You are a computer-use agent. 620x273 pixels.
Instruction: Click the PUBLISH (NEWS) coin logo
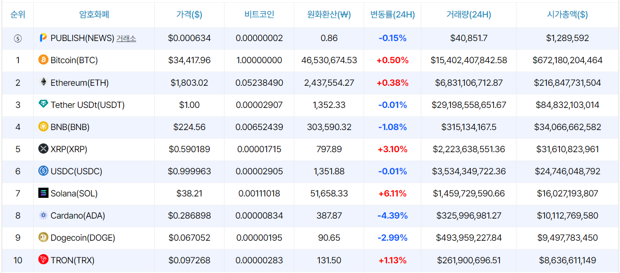pyautogui.click(x=43, y=38)
